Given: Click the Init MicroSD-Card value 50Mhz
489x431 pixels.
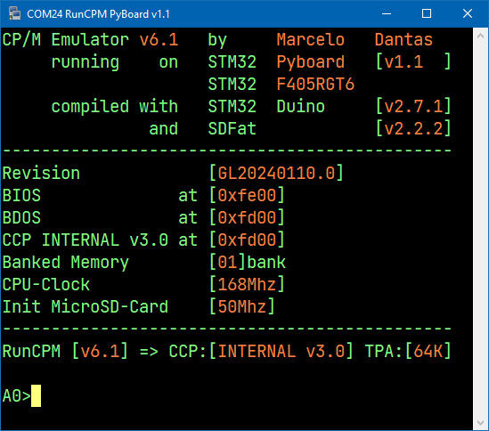Looking at the screenshot, I should (x=242, y=306).
